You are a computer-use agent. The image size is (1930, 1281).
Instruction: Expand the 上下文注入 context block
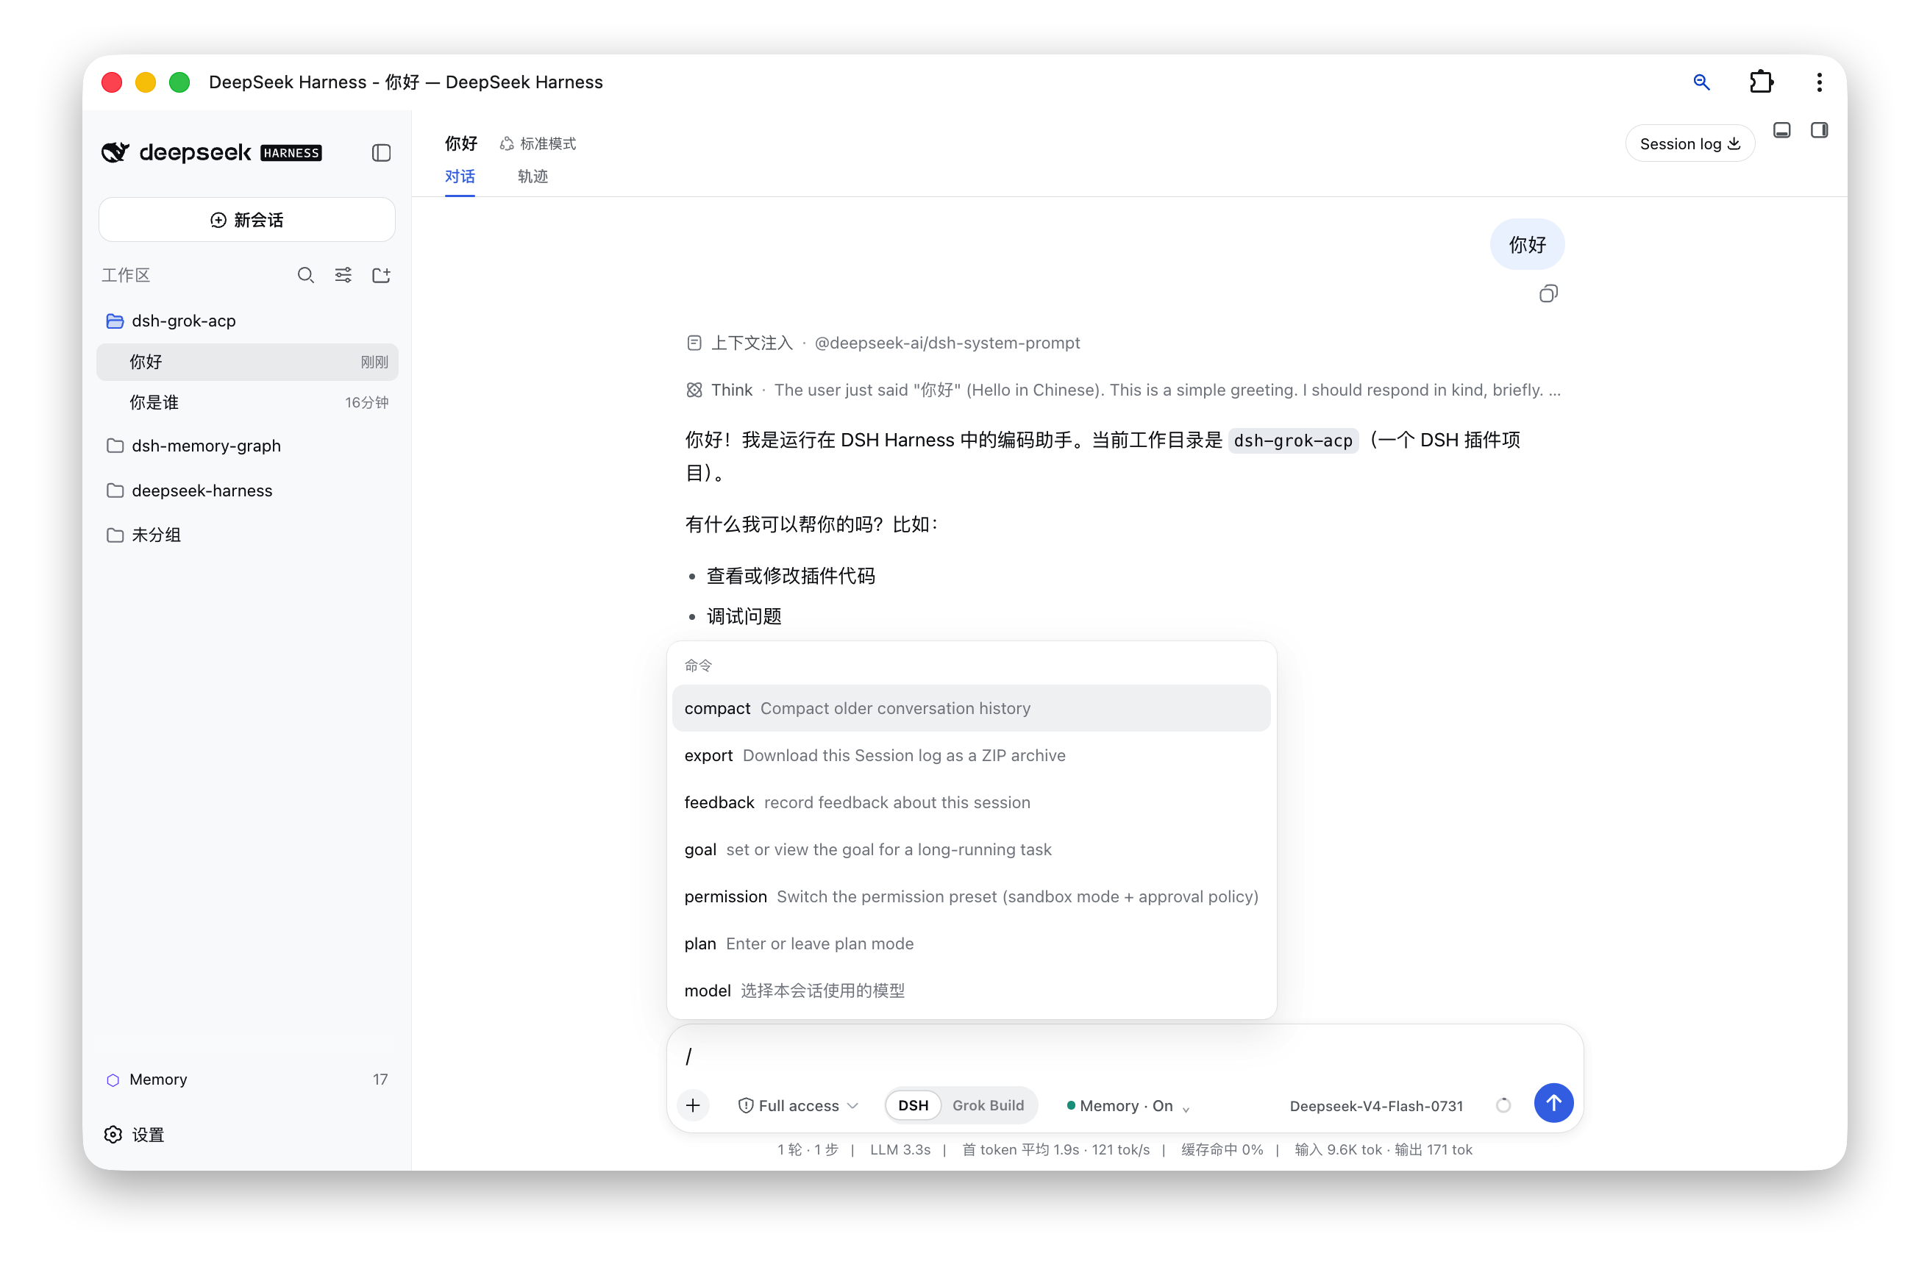[883, 343]
